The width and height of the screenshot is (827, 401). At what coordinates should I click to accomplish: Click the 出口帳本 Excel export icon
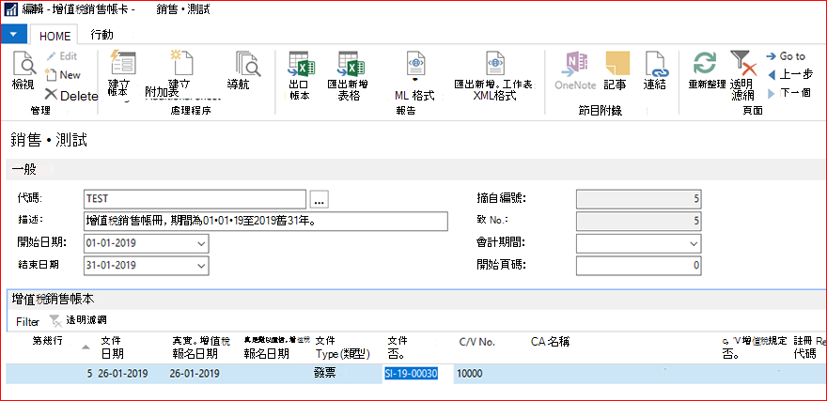[301, 64]
